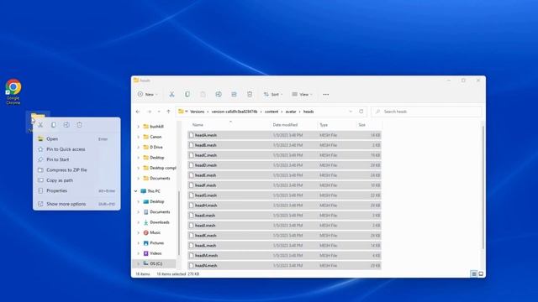Screen dimensions: 538x302
Task: Open the Sort dropdown
Action: [272, 95]
